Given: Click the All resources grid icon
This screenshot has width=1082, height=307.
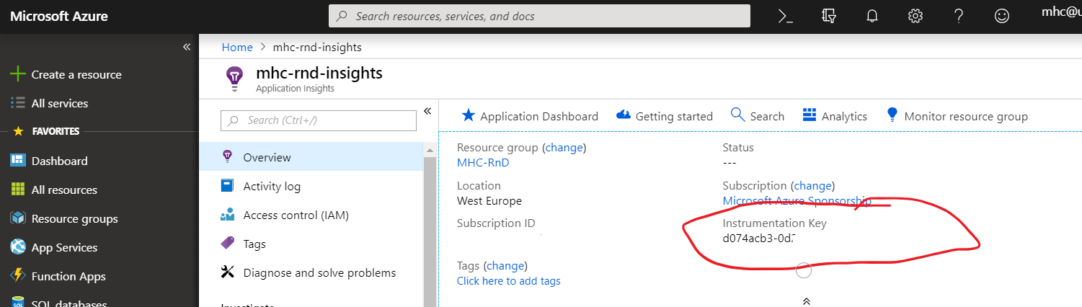Looking at the screenshot, I should click(18, 190).
